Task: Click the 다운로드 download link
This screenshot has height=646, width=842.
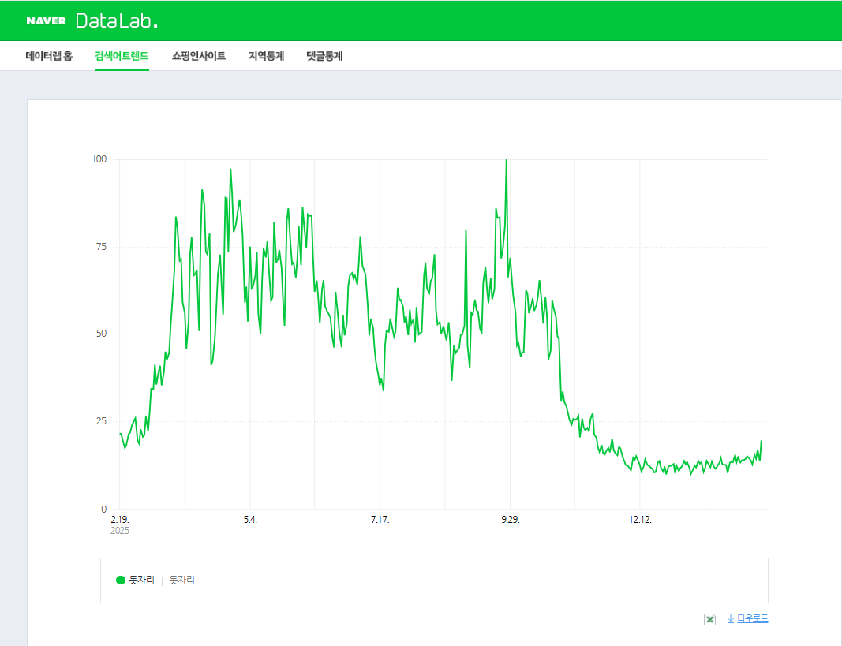Action: (x=752, y=618)
